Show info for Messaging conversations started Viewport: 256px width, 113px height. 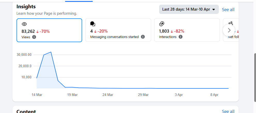(143, 37)
